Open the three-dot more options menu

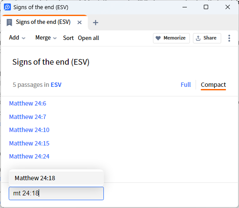(x=229, y=38)
